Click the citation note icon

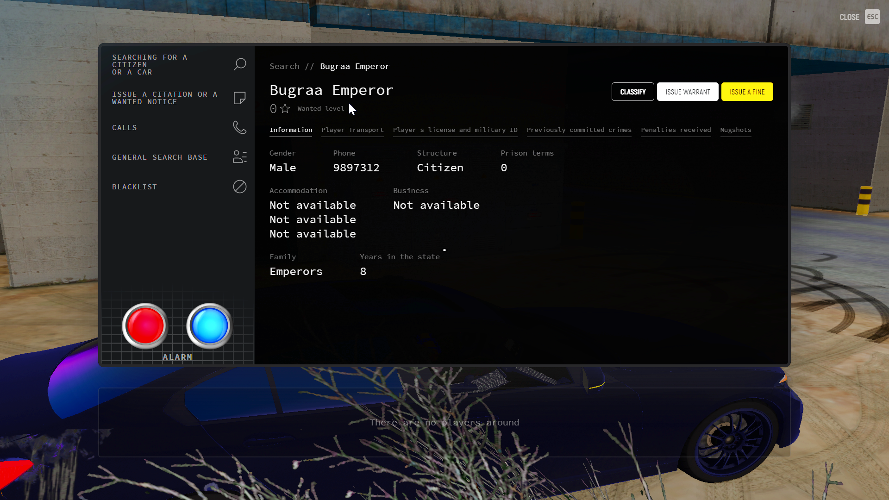pyautogui.click(x=239, y=98)
